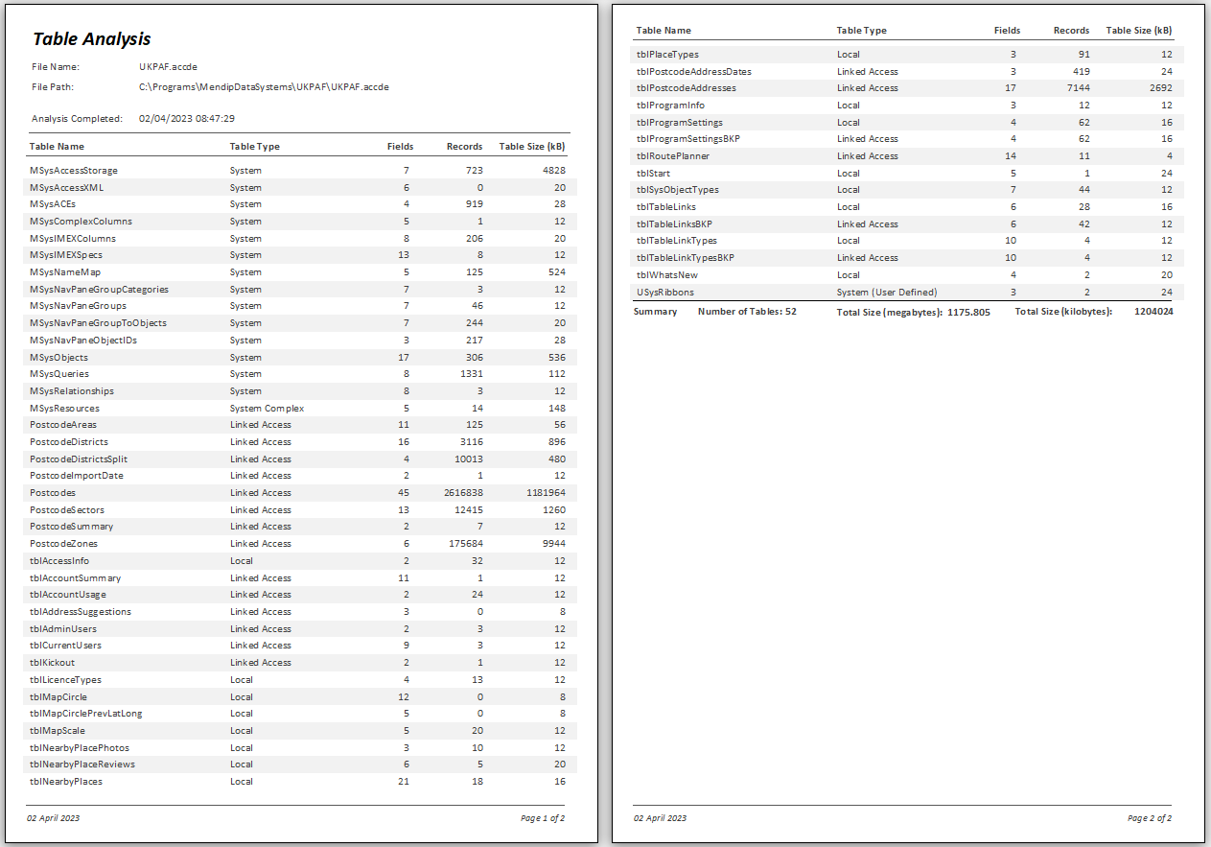Select the file name 'UKPAF.accde'
The width and height of the screenshot is (1211, 847).
point(168,67)
